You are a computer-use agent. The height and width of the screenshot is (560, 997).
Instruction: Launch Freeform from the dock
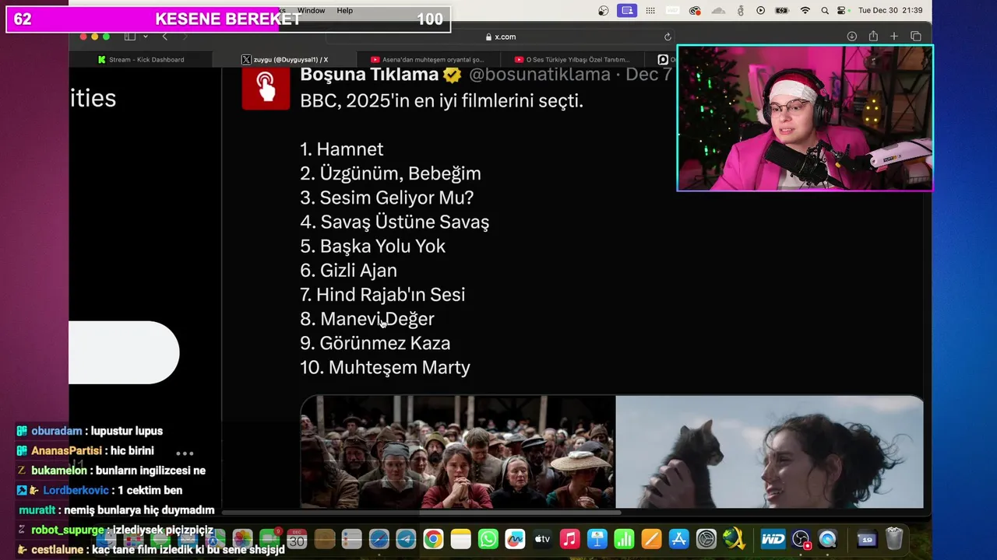[x=515, y=539]
